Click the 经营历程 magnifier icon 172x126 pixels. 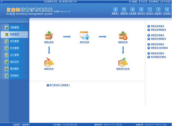(124, 10)
